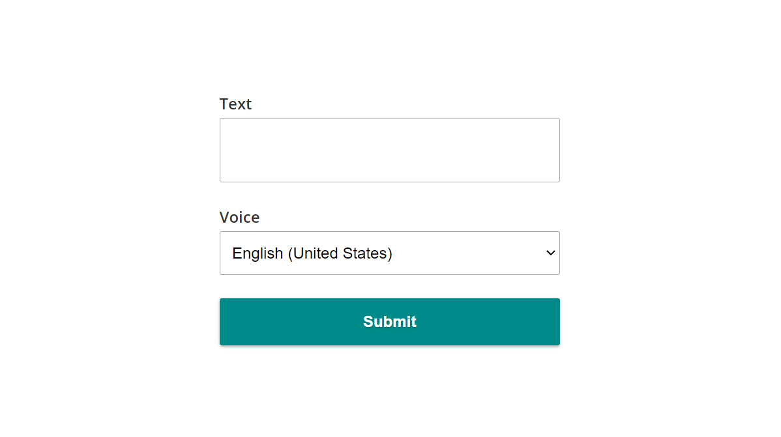The width and height of the screenshot is (781, 437).
Task: Toggle the Voice select expander arrow
Action: pyautogui.click(x=550, y=253)
